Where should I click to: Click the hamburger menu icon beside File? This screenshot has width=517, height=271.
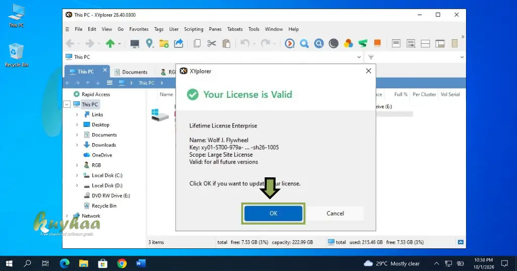[x=67, y=29]
